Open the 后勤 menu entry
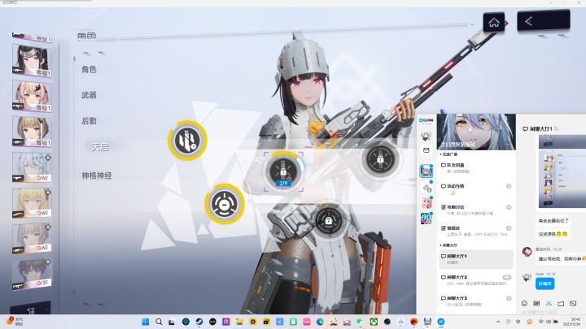The image size is (586, 329). point(89,121)
